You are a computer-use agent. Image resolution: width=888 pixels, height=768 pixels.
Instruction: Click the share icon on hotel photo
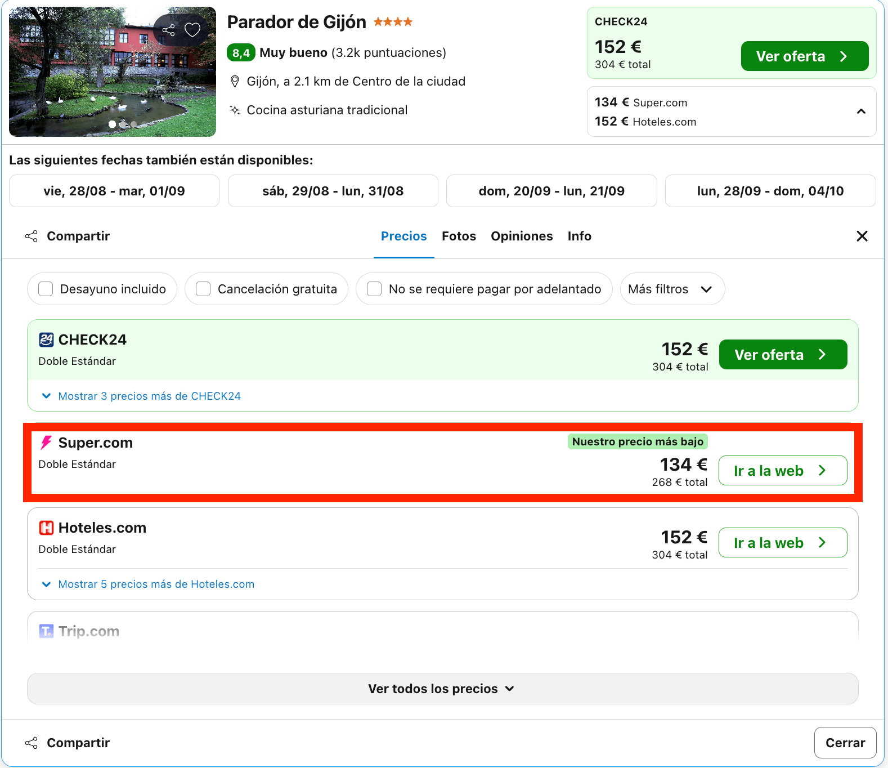(168, 30)
